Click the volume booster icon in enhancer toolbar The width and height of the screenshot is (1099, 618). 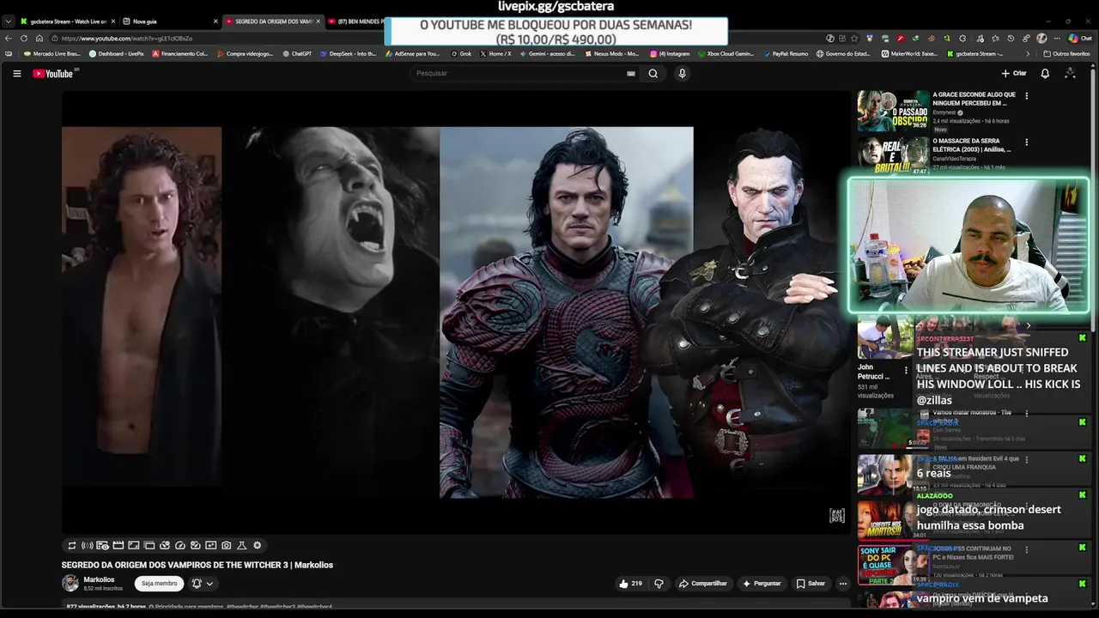tap(87, 545)
